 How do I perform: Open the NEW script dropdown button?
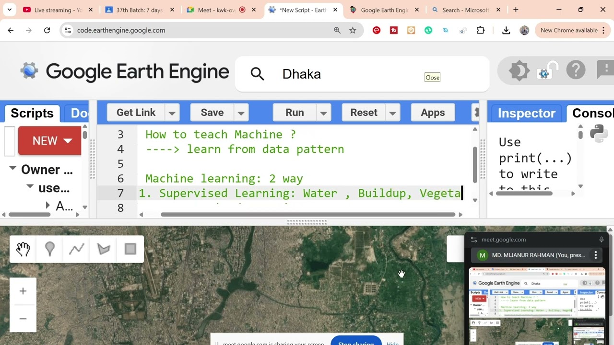point(50,141)
